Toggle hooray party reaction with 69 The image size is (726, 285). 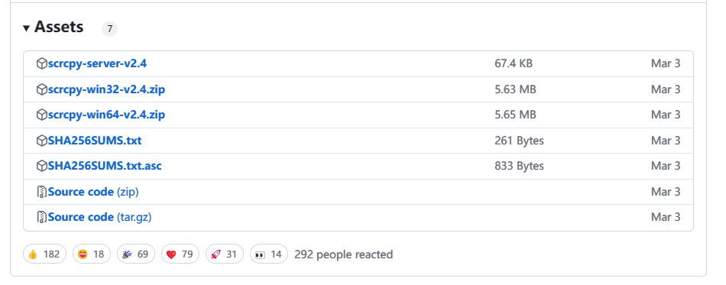point(136,254)
